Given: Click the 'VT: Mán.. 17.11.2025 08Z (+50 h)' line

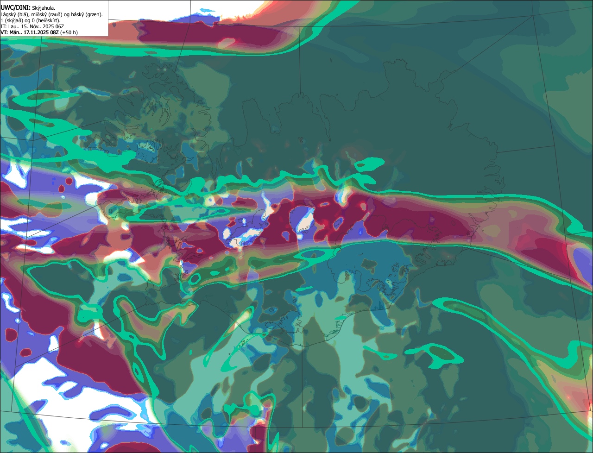Looking at the screenshot, I should [x=39, y=32].
